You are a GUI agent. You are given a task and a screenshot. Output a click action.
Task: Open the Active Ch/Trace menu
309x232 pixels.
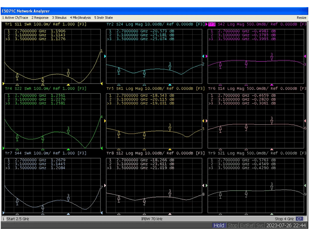[15, 18]
